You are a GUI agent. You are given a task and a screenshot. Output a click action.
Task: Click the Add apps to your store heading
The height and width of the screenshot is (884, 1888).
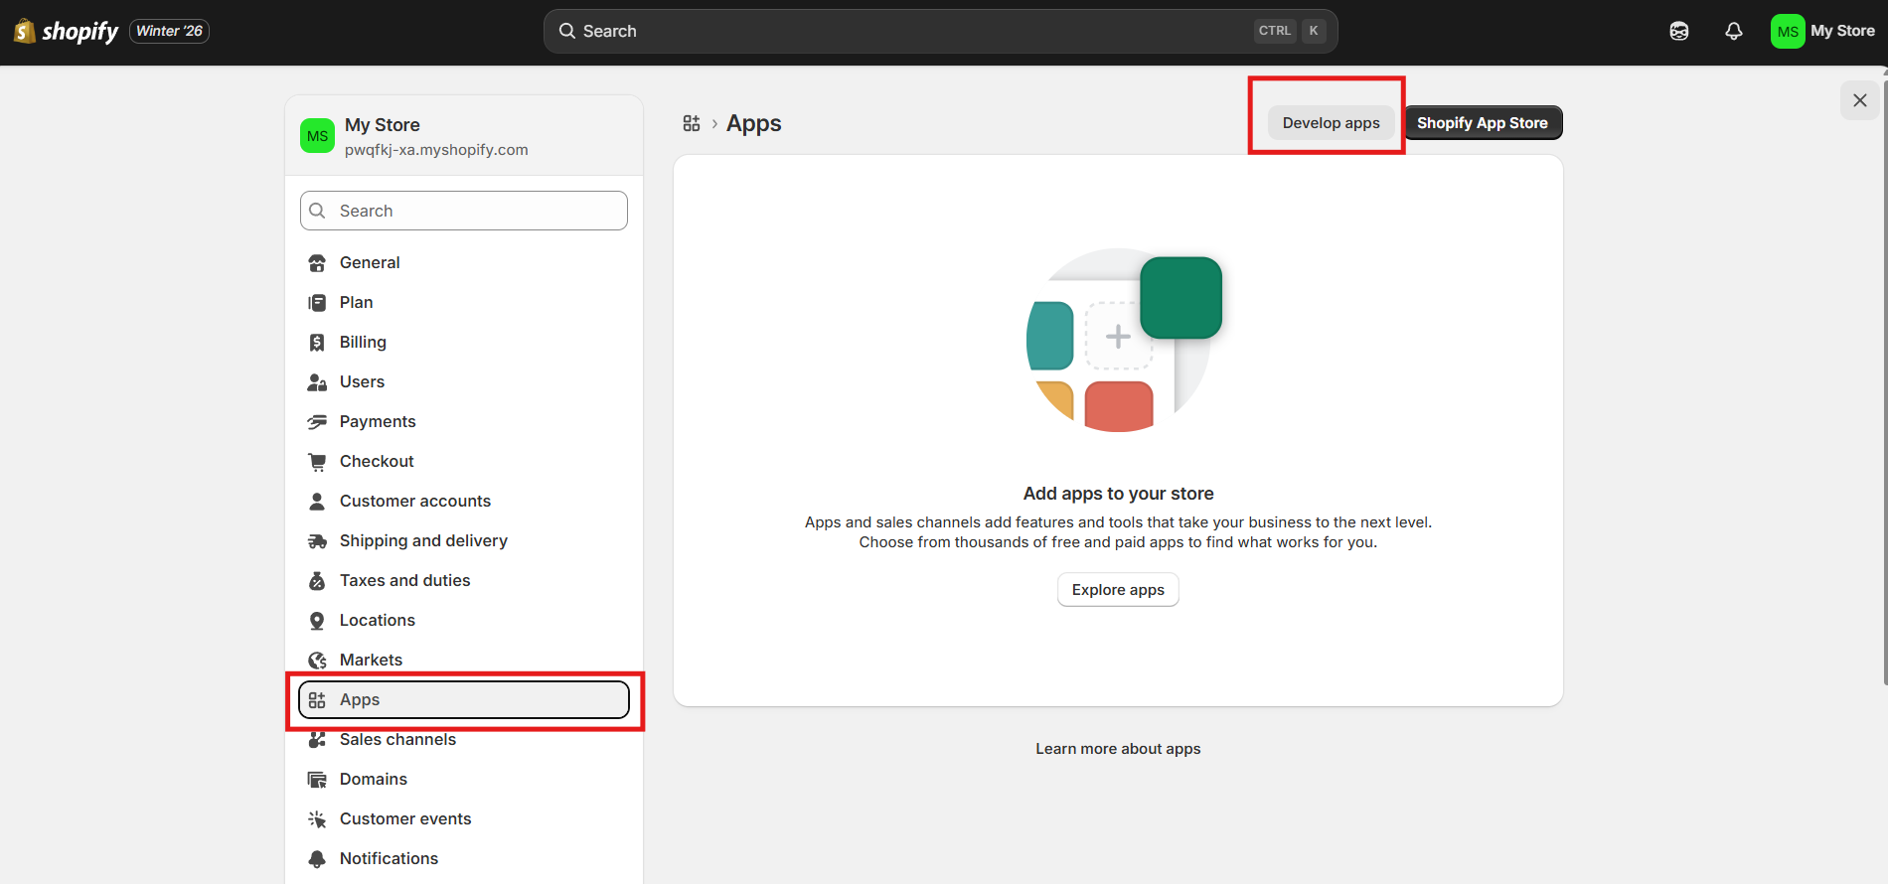tap(1118, 494)
